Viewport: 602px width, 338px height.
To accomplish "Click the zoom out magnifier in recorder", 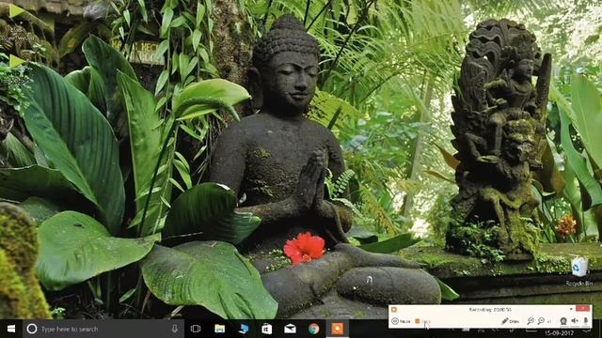I will coord(541,321).
